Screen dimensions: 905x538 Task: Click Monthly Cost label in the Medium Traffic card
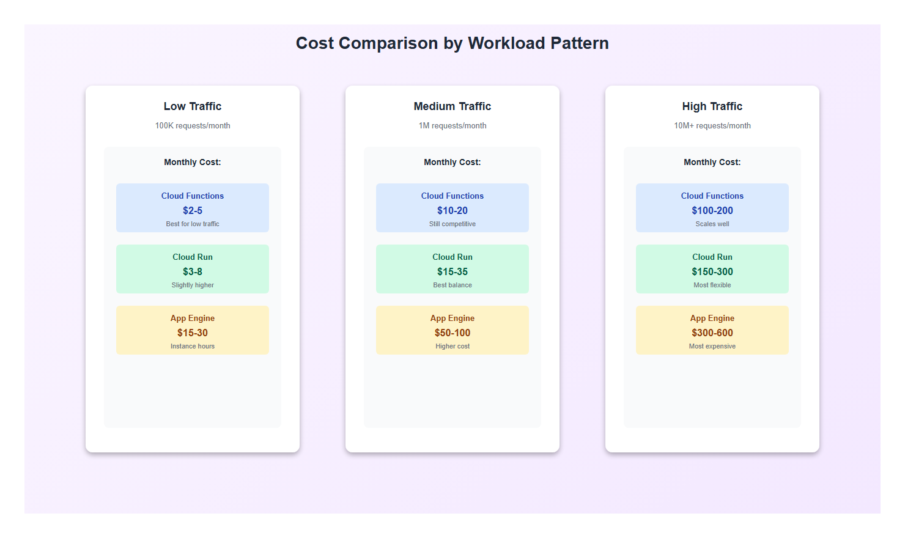452,163
